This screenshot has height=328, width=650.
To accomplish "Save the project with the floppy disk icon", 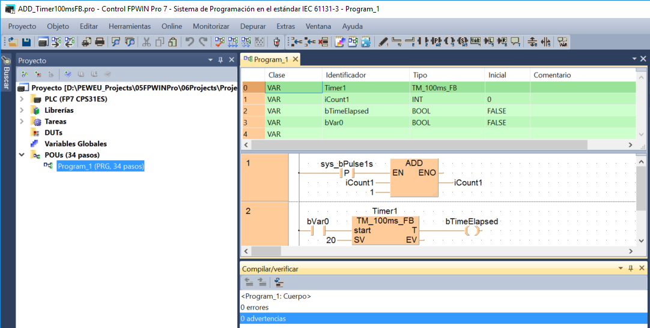I will [x=26, y=42].
